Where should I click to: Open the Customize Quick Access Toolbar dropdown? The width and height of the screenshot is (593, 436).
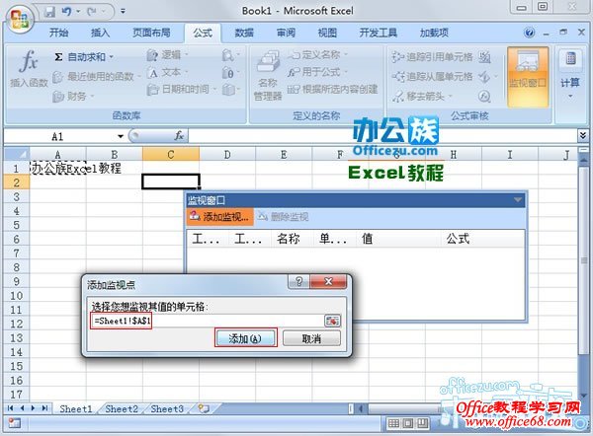(x=123, y=12)
